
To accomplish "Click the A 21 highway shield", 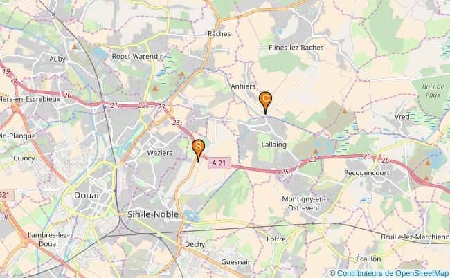I will (x=219, y=163).
